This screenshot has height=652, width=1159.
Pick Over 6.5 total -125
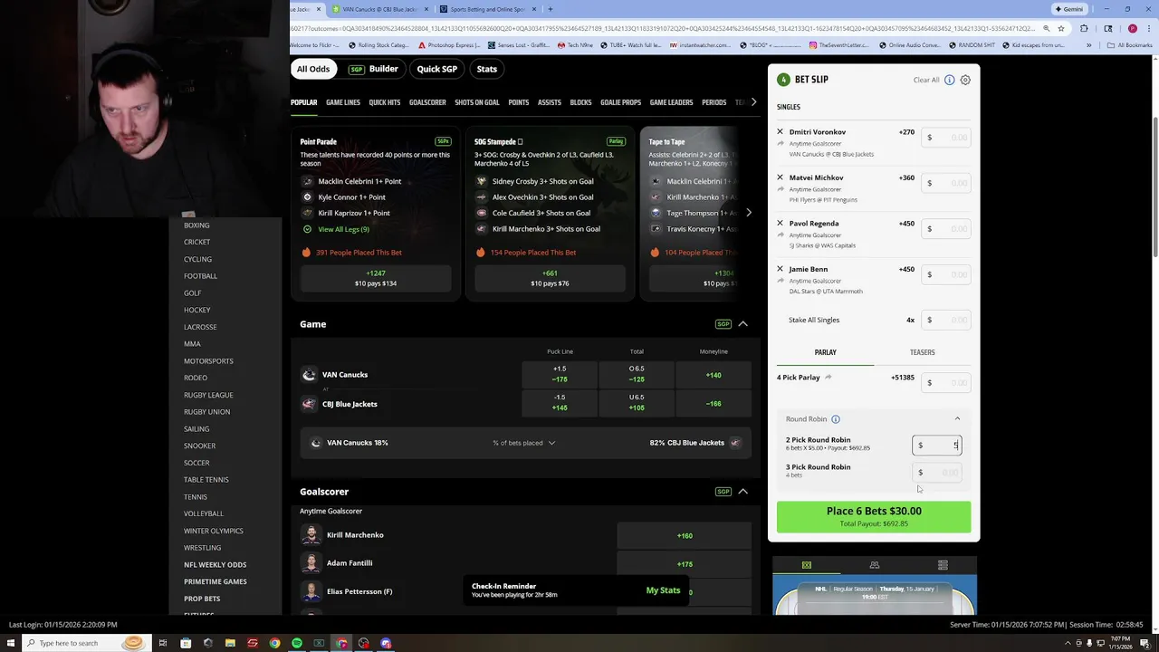tap(637, 375)
